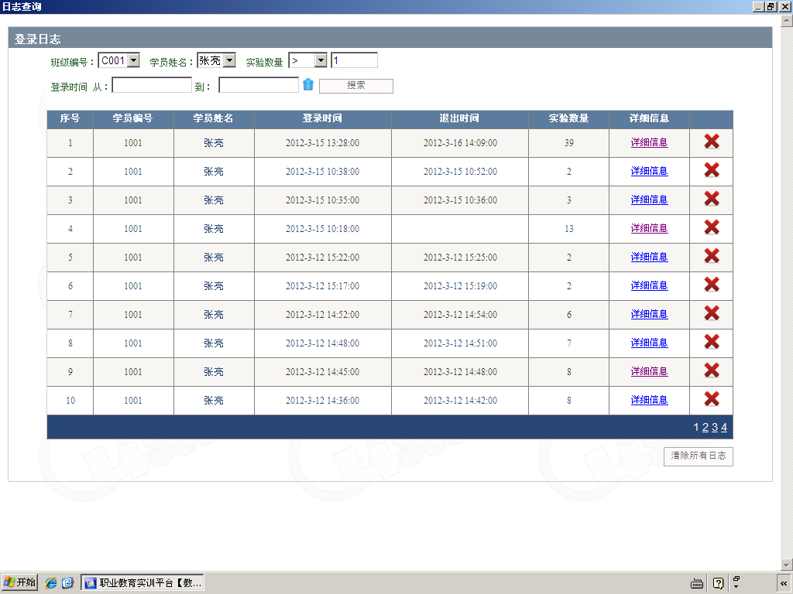Viewport: 793px width, 594px height.
Task: Select logout time 2012-3-12 14:54:00 cell
Action: [460, 315]
